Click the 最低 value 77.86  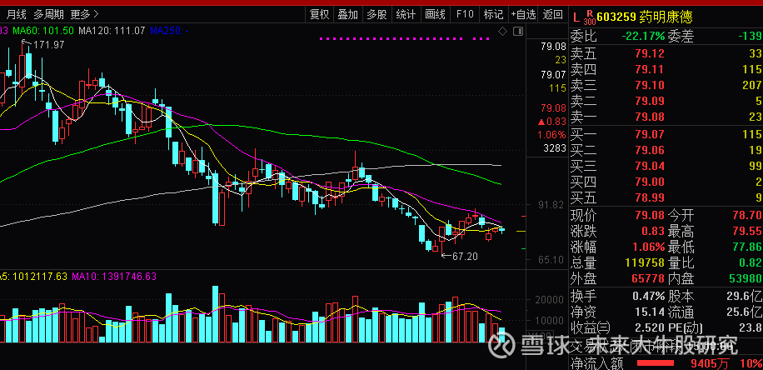coord(747,247)
